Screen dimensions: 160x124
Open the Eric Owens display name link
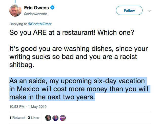pos(36,8)
